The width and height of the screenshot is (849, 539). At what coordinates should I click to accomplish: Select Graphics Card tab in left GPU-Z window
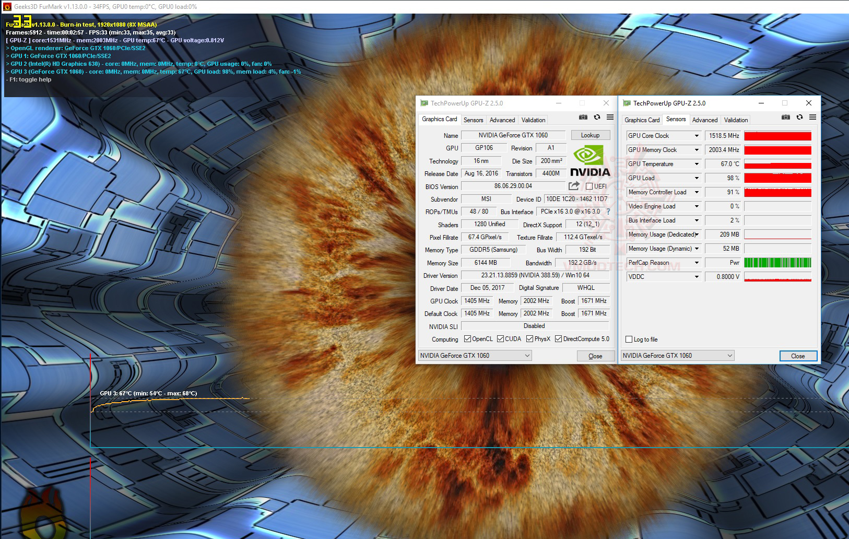(440, 119)
